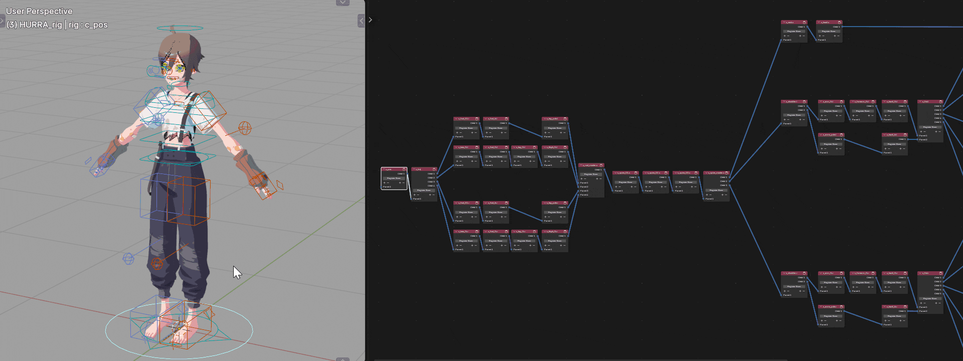This screenshot has width=963, height=361.
Task: Click left plus icon on c_pos node
Action: (385, 183)
